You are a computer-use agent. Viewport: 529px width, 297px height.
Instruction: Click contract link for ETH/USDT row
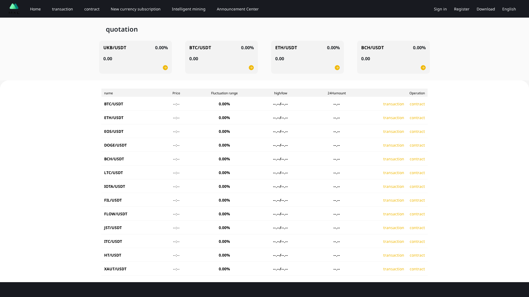(417, 118)
